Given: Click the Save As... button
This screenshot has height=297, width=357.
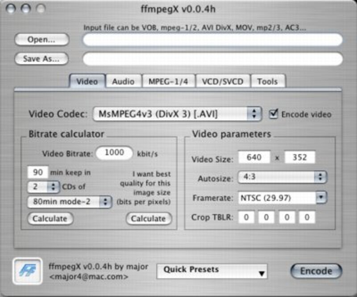Looking at the screenshot, I should click(x=42, y=59).
